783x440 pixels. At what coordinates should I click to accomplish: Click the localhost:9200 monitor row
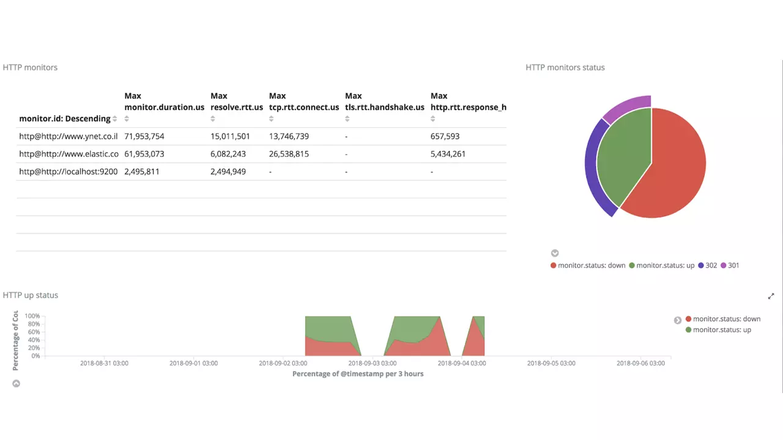pyautogui.click(x=68, y=172)
